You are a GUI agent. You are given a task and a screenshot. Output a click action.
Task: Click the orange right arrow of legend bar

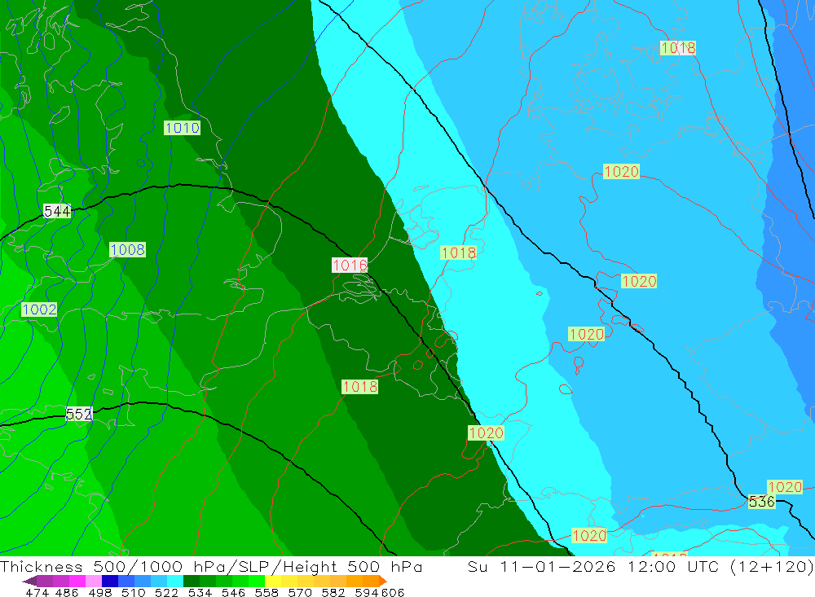(382, 581)
